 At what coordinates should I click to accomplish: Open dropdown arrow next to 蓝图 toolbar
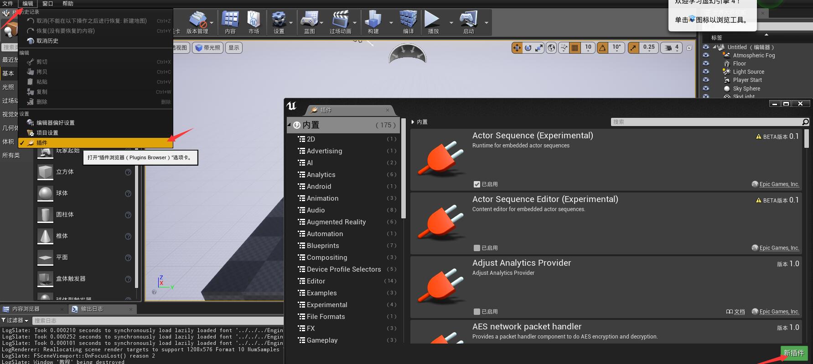[321, 22]
